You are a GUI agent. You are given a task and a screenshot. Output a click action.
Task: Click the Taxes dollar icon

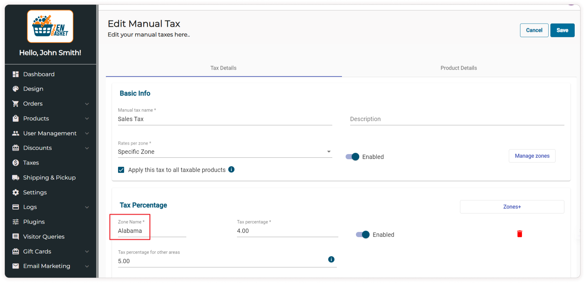click(16, 163)
